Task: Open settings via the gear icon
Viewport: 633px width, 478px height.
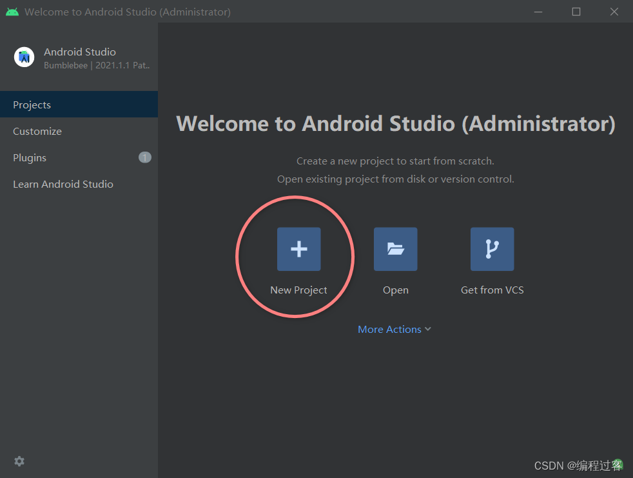Action: pos(19,461)
